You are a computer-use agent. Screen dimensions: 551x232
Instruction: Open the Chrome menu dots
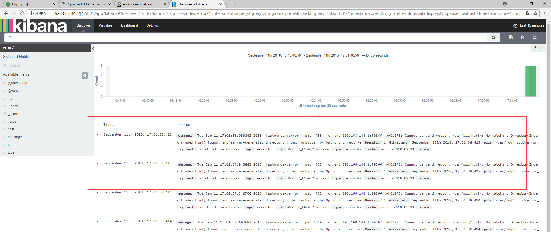coord(545,13)
